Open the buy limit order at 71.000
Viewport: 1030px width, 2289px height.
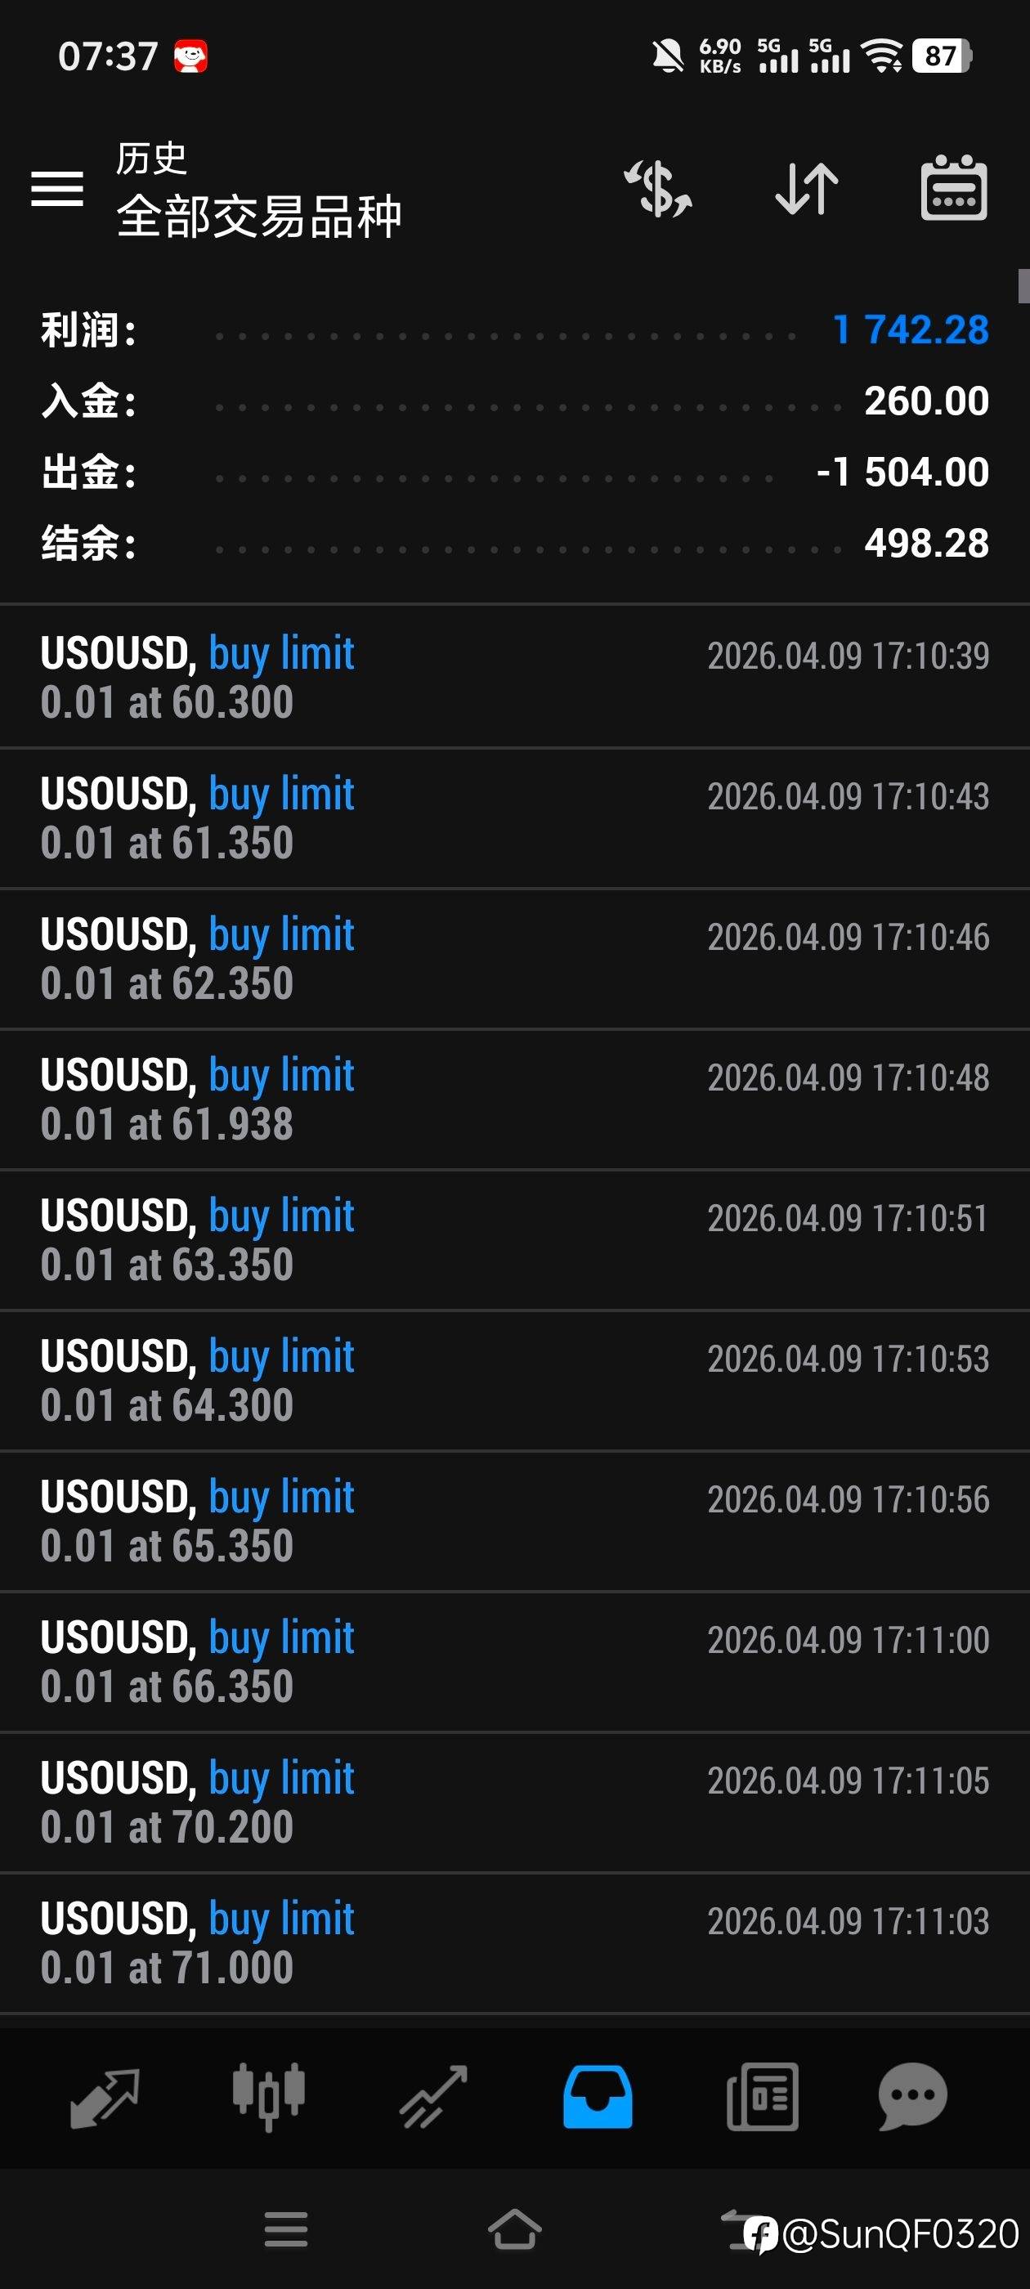(514, 1942)
